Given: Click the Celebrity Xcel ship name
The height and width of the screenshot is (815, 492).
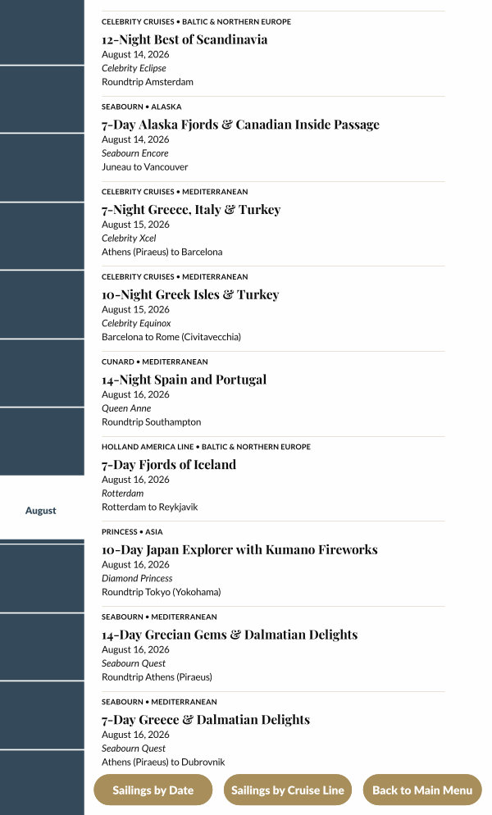Looking at the screenshot, I should point(129,238).
